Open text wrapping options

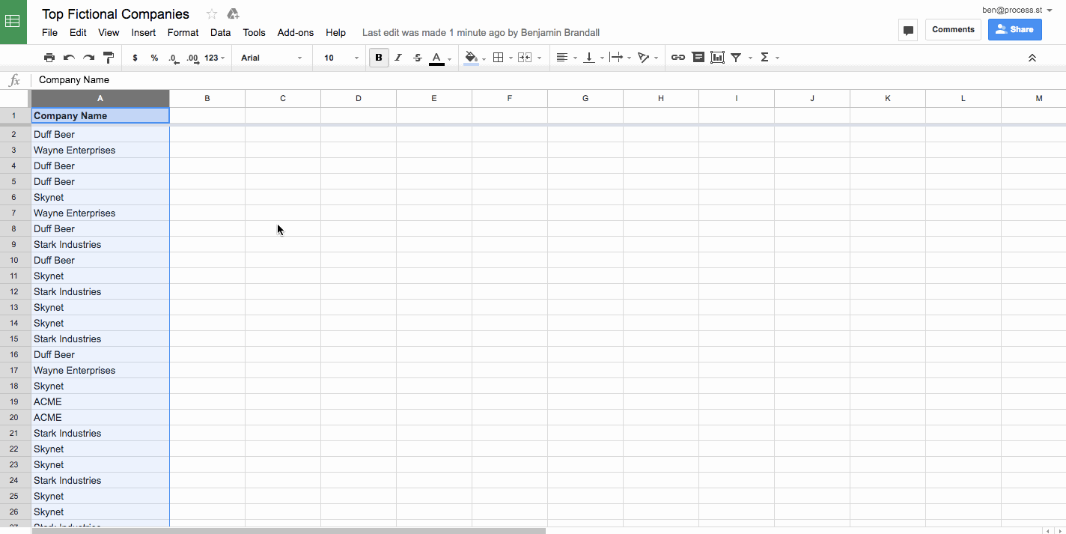click(616, 58)
